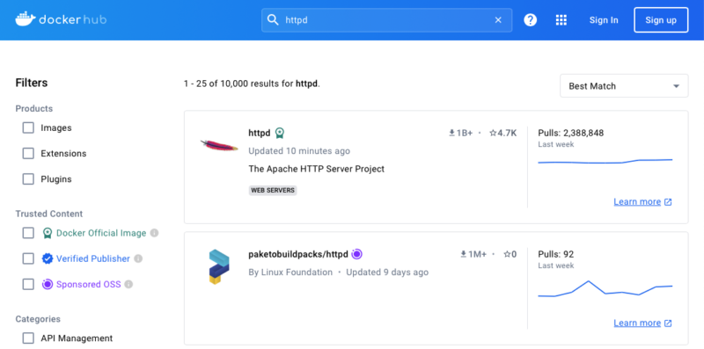
Task: Click 'The Apache HTTP Server Project' description
Action: point(317,169)
